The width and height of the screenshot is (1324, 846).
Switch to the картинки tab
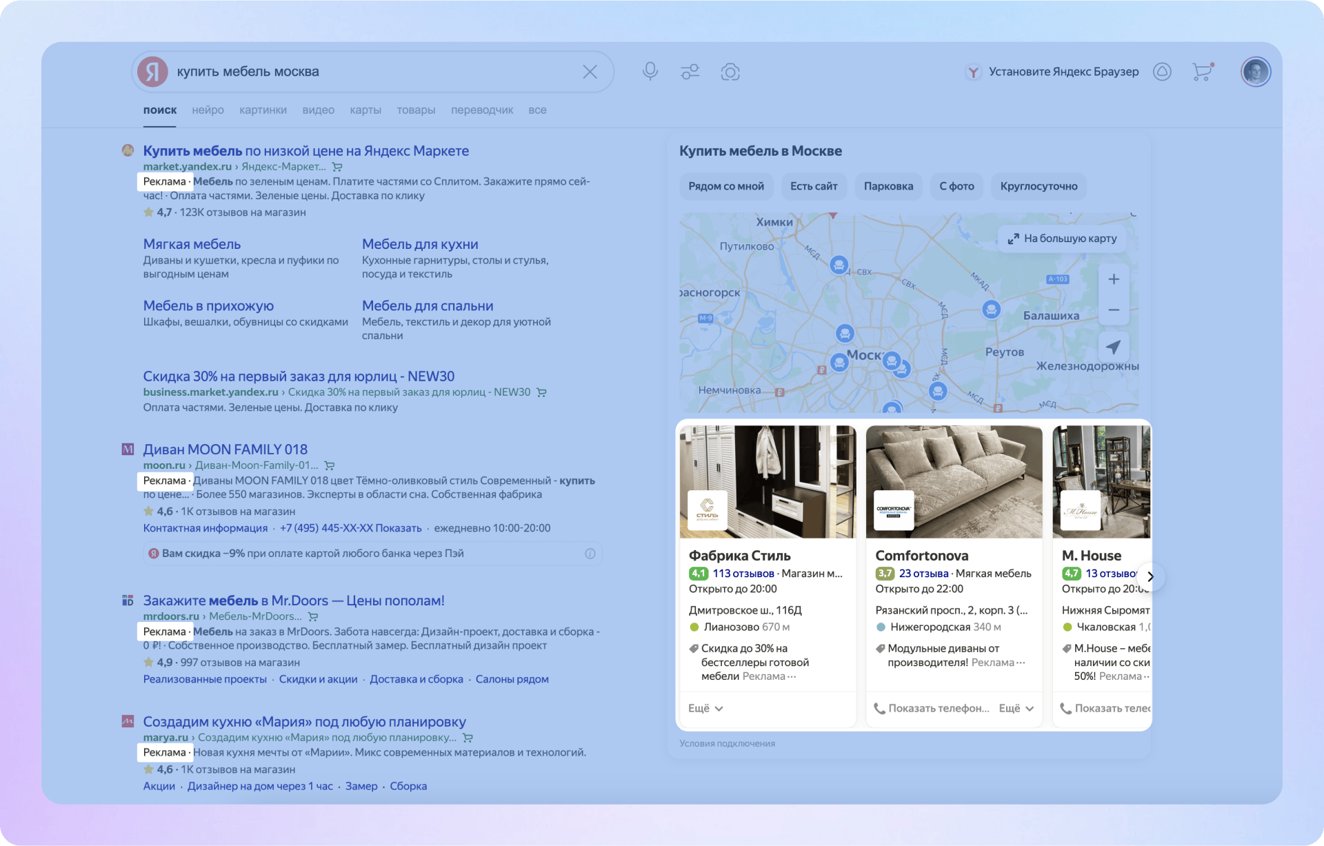click(263, 110)
